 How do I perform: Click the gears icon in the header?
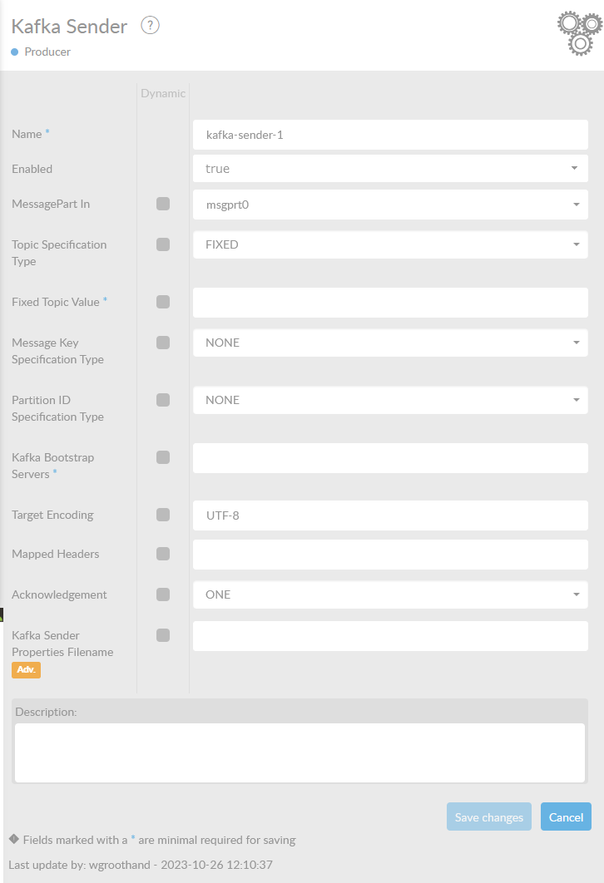[579, 33]
